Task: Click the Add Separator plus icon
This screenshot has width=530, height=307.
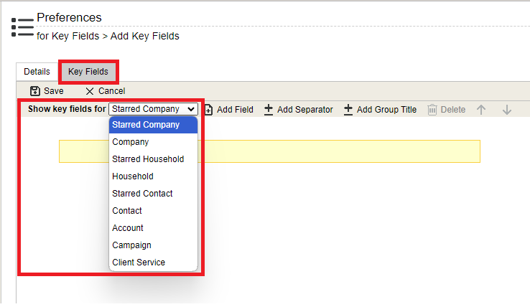Action: 269,110
